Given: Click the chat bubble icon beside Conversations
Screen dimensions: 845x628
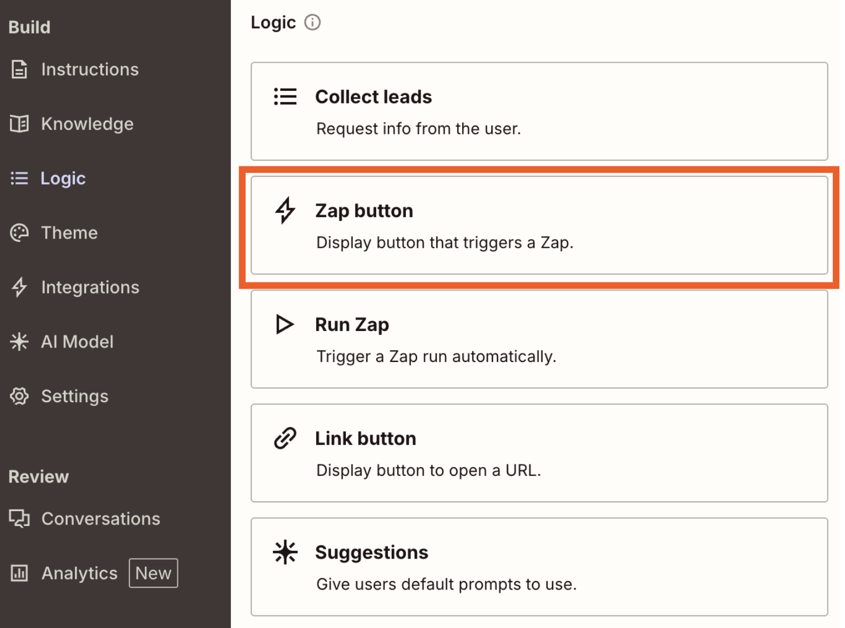Looking at the screenshot, I should click(x=19, y=518).
